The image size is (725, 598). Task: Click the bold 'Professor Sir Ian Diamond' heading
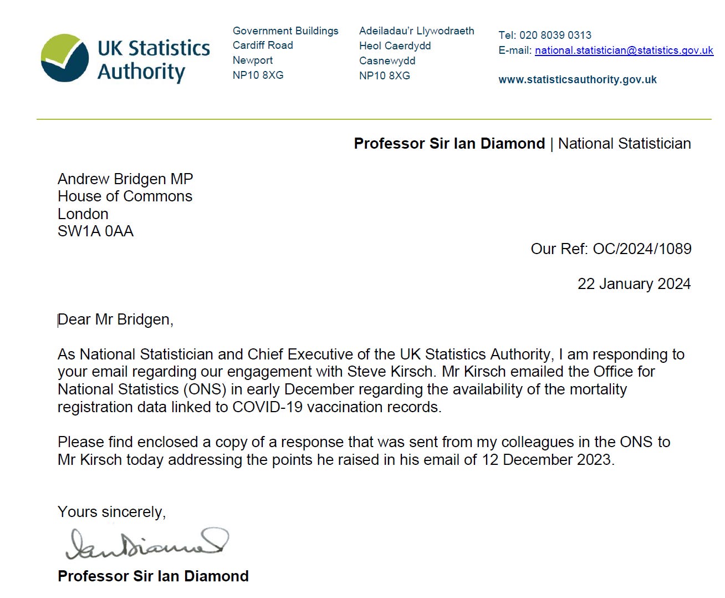449,144
